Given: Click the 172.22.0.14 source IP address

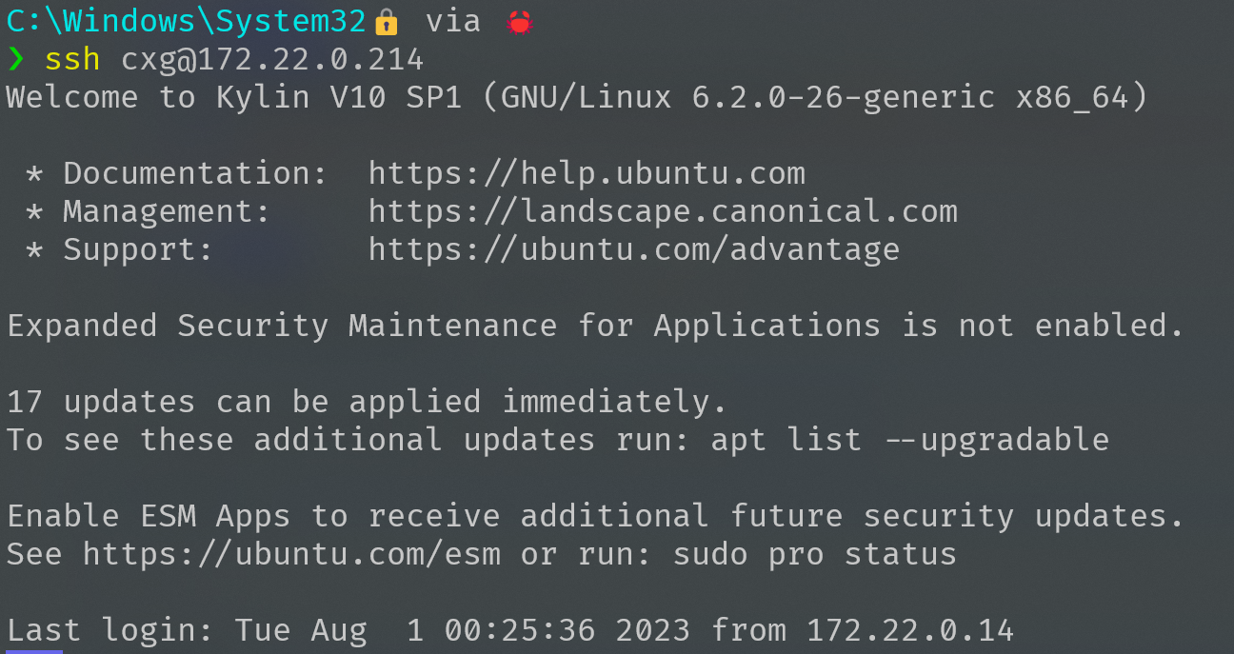Looking at the screenshot, I should click(x=910, y=630).
